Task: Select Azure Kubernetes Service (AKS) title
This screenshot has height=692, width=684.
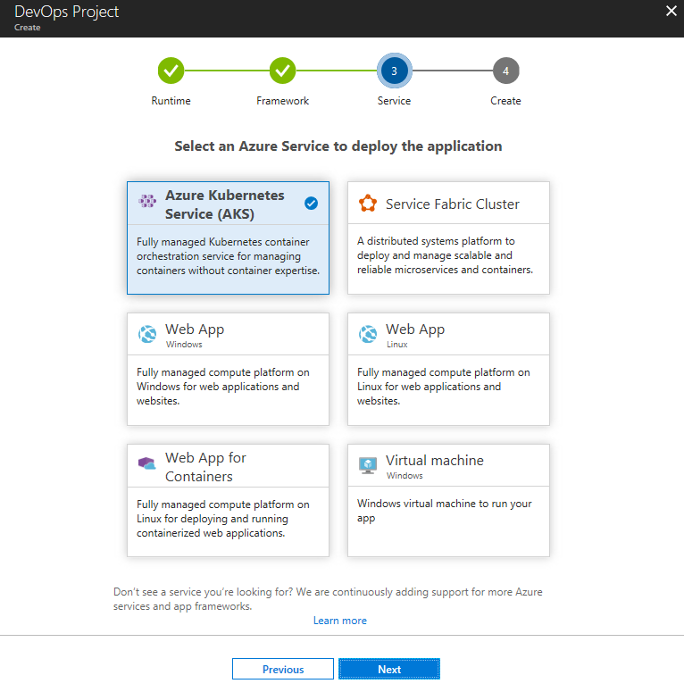Action: tap(225, 204)
